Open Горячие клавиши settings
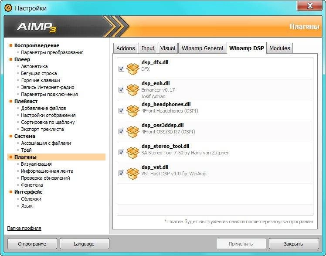 tap(41, 80)
